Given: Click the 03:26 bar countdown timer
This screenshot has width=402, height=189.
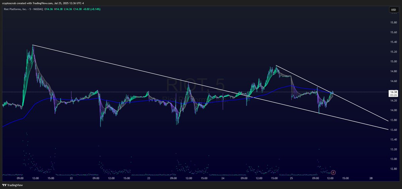Looking at the screenshot, I should pyautogui.click(x=394, y=95).
